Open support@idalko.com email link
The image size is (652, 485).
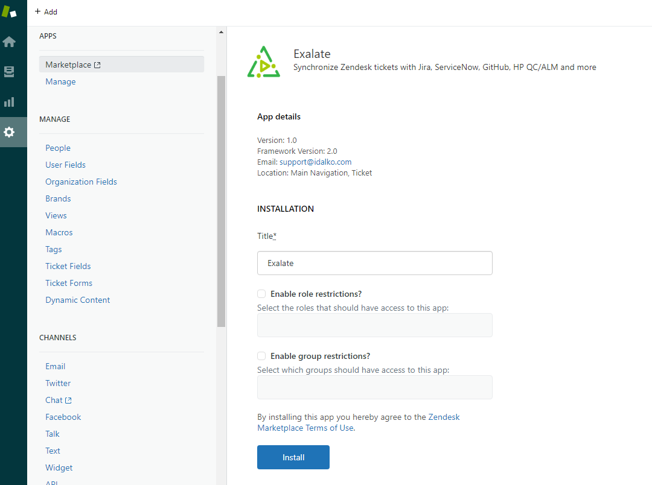coord(315,162)
